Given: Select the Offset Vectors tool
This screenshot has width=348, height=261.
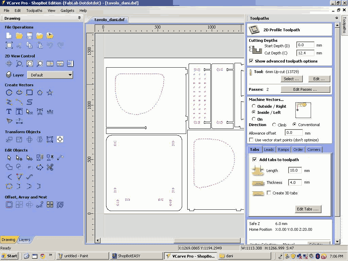Looking at the screenshot, I should (x=9, y=205).
